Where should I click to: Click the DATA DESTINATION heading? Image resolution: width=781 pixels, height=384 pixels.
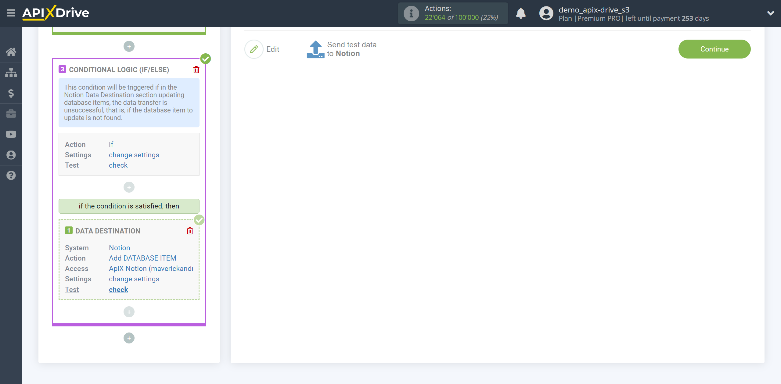pyautogui.click(x=108, y=231)
